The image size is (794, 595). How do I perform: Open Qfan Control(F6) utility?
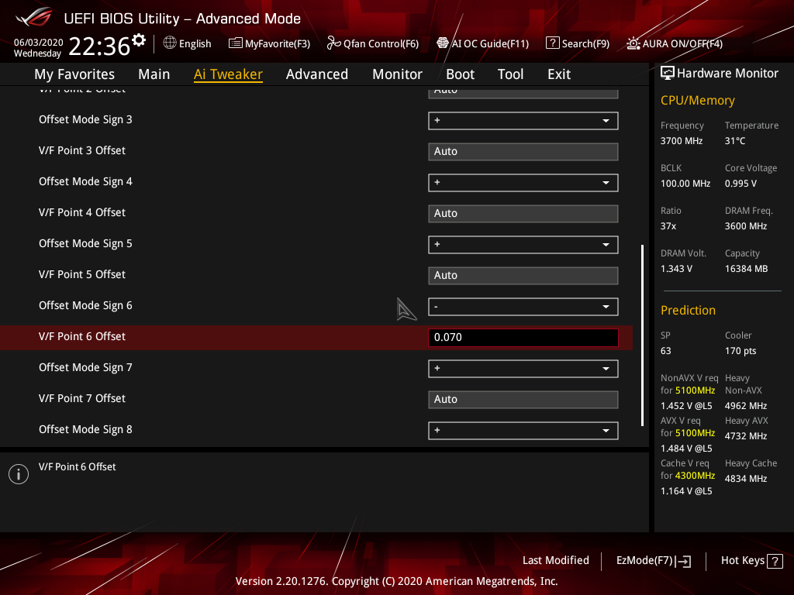pos(373,43)
